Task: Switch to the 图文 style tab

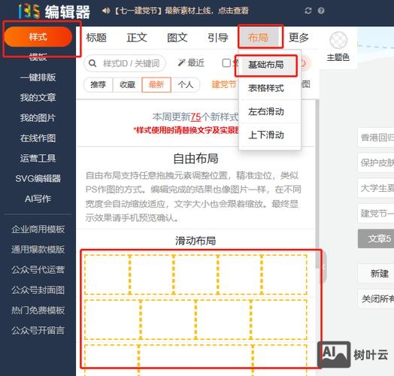Action: [177, 38]
